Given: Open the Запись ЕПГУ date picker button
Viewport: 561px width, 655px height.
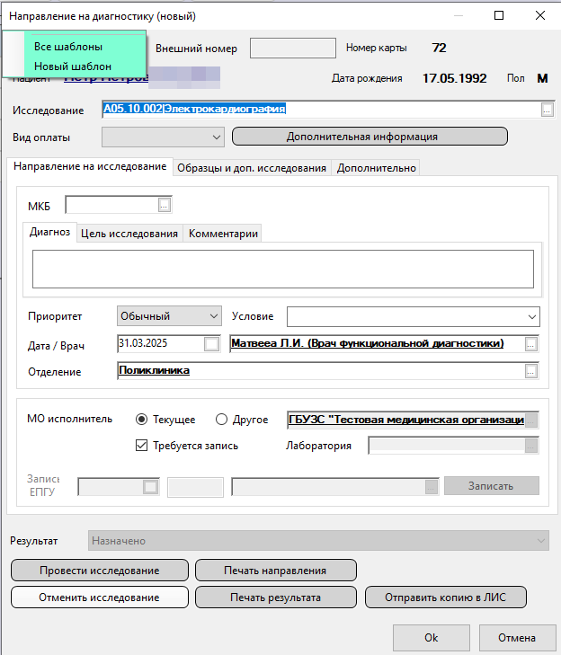Looking at the screenshot, I should coord(150,487).
